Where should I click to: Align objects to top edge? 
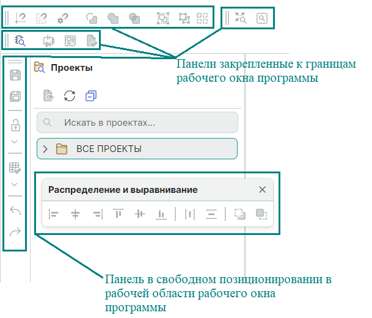pos(118,214)
